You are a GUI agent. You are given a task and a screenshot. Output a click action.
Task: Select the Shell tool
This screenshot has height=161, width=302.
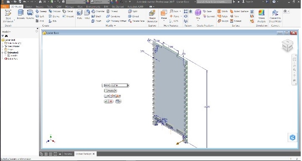(96, 16)
